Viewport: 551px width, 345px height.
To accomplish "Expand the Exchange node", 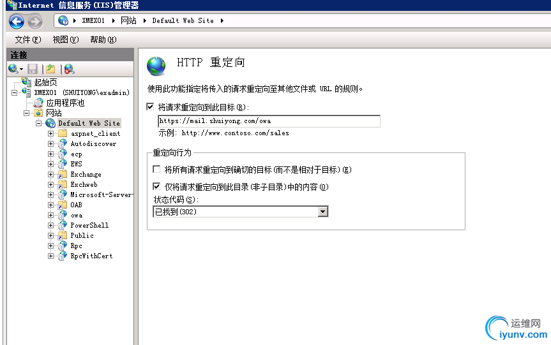I will [x=51, y=174].
